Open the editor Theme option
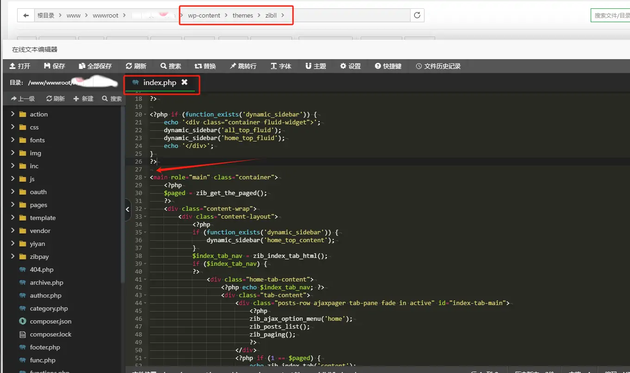The height and width of the screenshot is (373, 630). pos(316,66)
